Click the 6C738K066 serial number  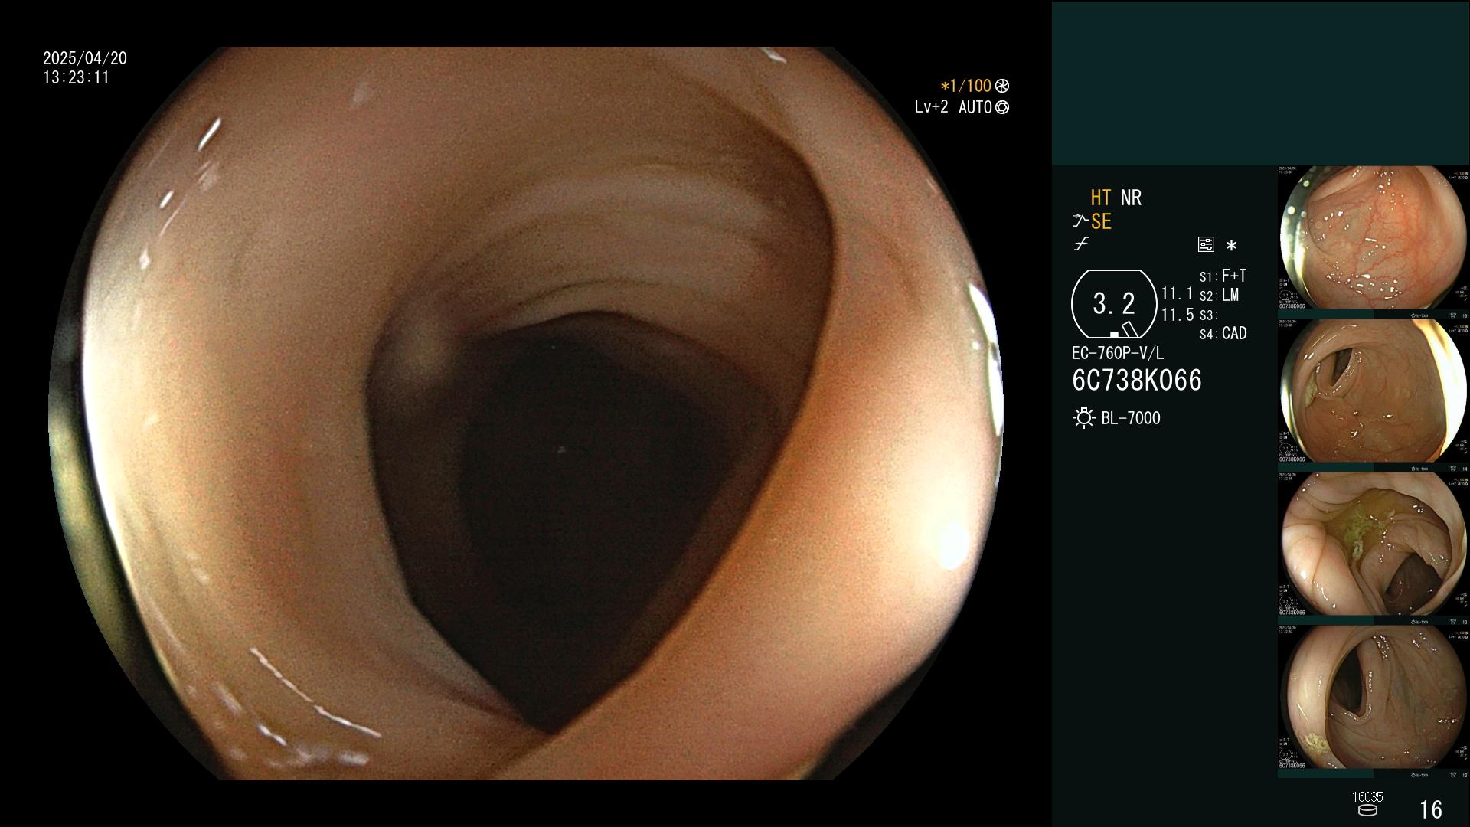click(x=1137, y=381)
